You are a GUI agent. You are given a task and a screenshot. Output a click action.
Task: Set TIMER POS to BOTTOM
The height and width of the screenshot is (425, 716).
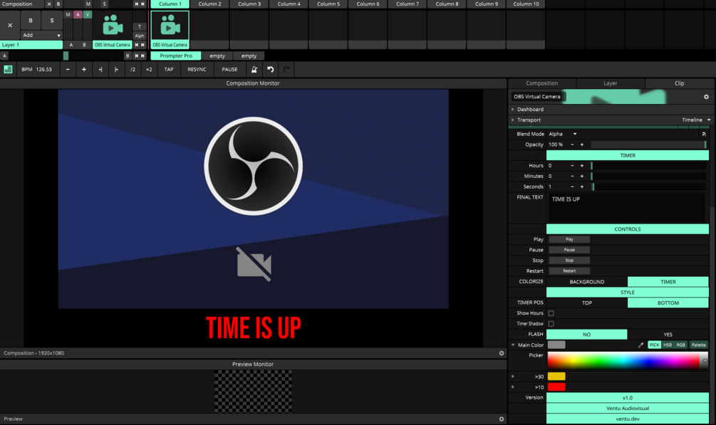(x=668, y=303)
